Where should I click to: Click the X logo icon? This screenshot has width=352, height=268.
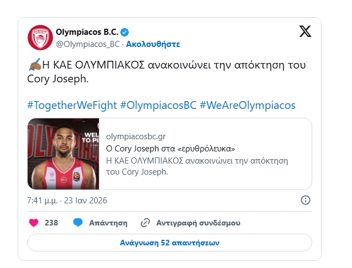click(305, 31)
